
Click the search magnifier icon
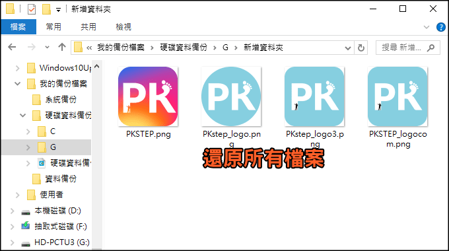click(431, 48)
